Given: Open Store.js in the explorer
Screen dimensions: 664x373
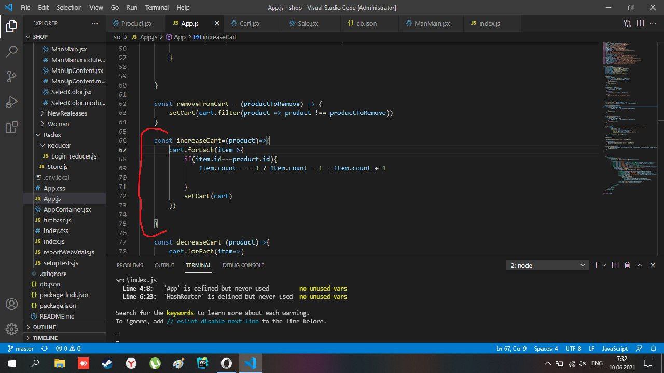Looking at the screenshot, I should (x=57, y=167).
